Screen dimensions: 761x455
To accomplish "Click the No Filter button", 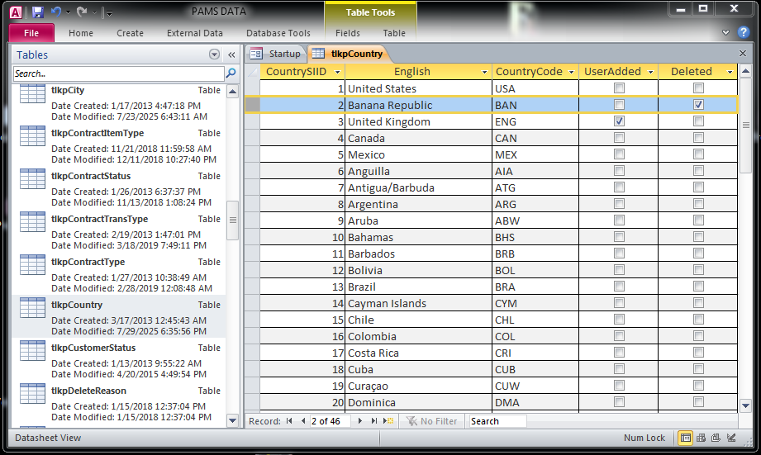I will coord(431,421).
